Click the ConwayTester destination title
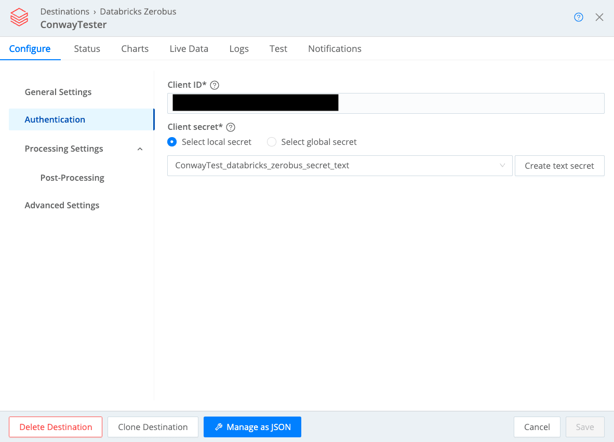 click(73, 24)
